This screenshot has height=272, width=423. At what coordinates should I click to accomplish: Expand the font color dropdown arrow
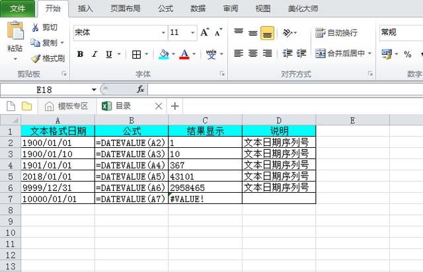tap(194, 54)
